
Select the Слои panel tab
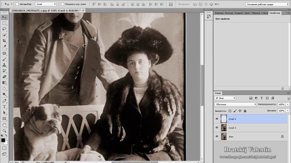218,93
